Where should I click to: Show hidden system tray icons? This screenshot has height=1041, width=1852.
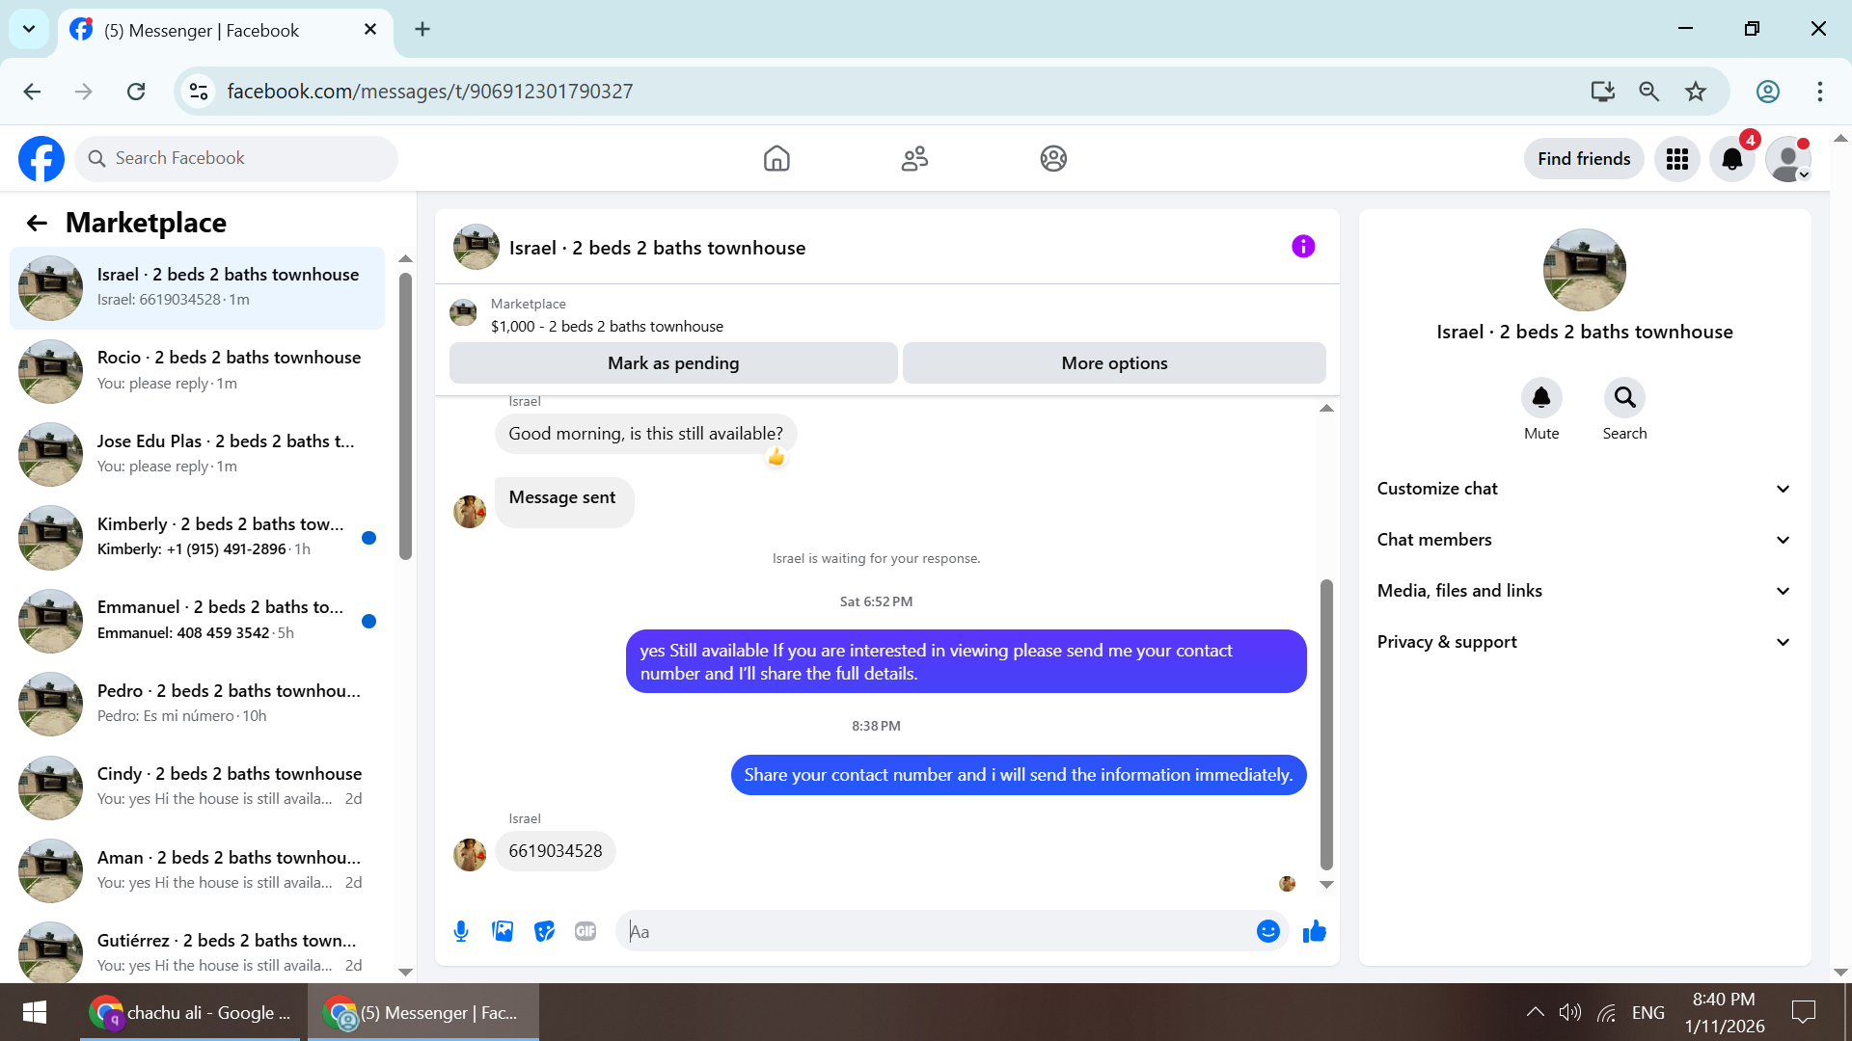tap(1535, 1012)
